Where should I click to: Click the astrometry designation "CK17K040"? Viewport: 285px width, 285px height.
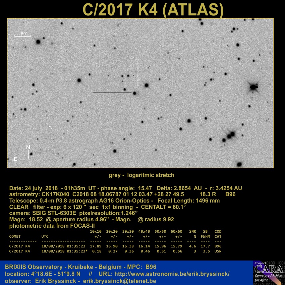point(55,194)
